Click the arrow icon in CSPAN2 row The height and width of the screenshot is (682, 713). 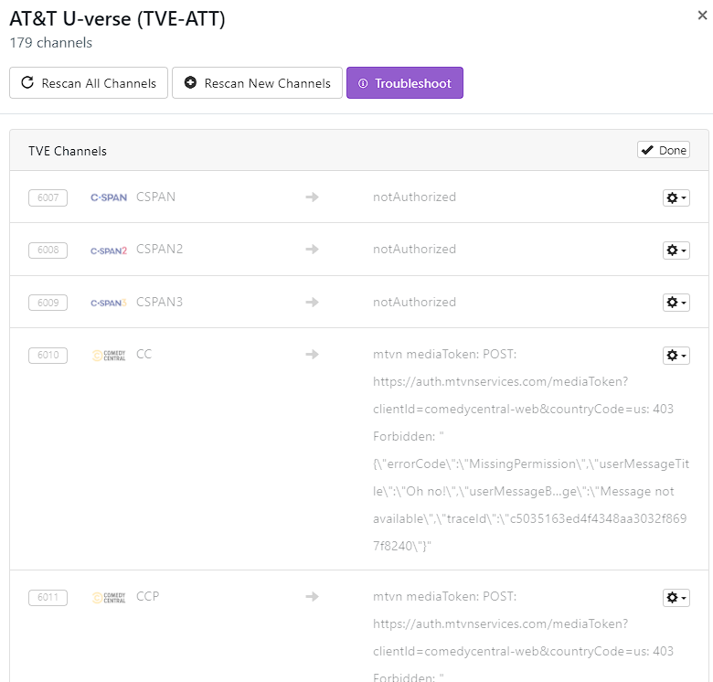(312, 250)
